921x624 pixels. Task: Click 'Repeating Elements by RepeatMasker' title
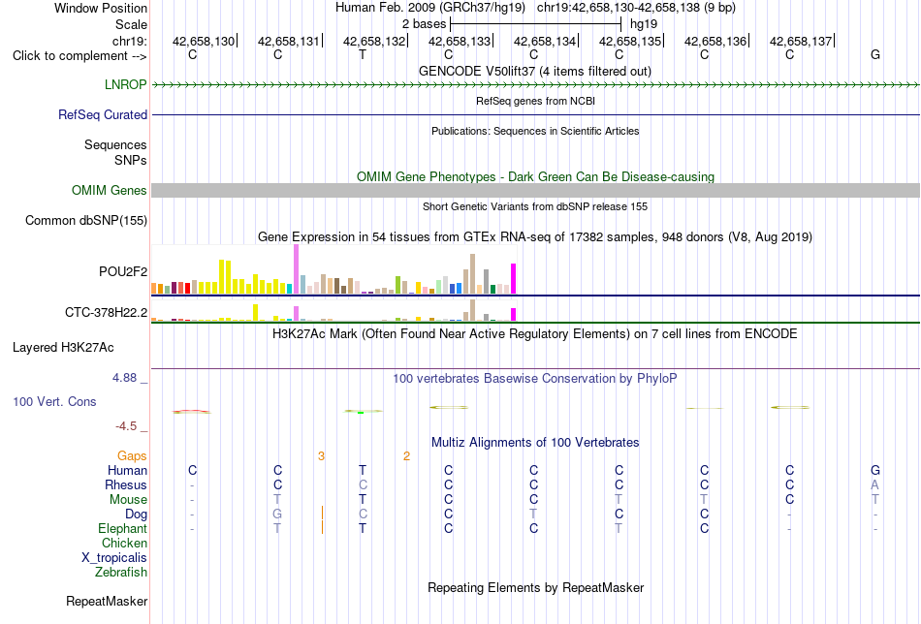[x=535, y=587]
